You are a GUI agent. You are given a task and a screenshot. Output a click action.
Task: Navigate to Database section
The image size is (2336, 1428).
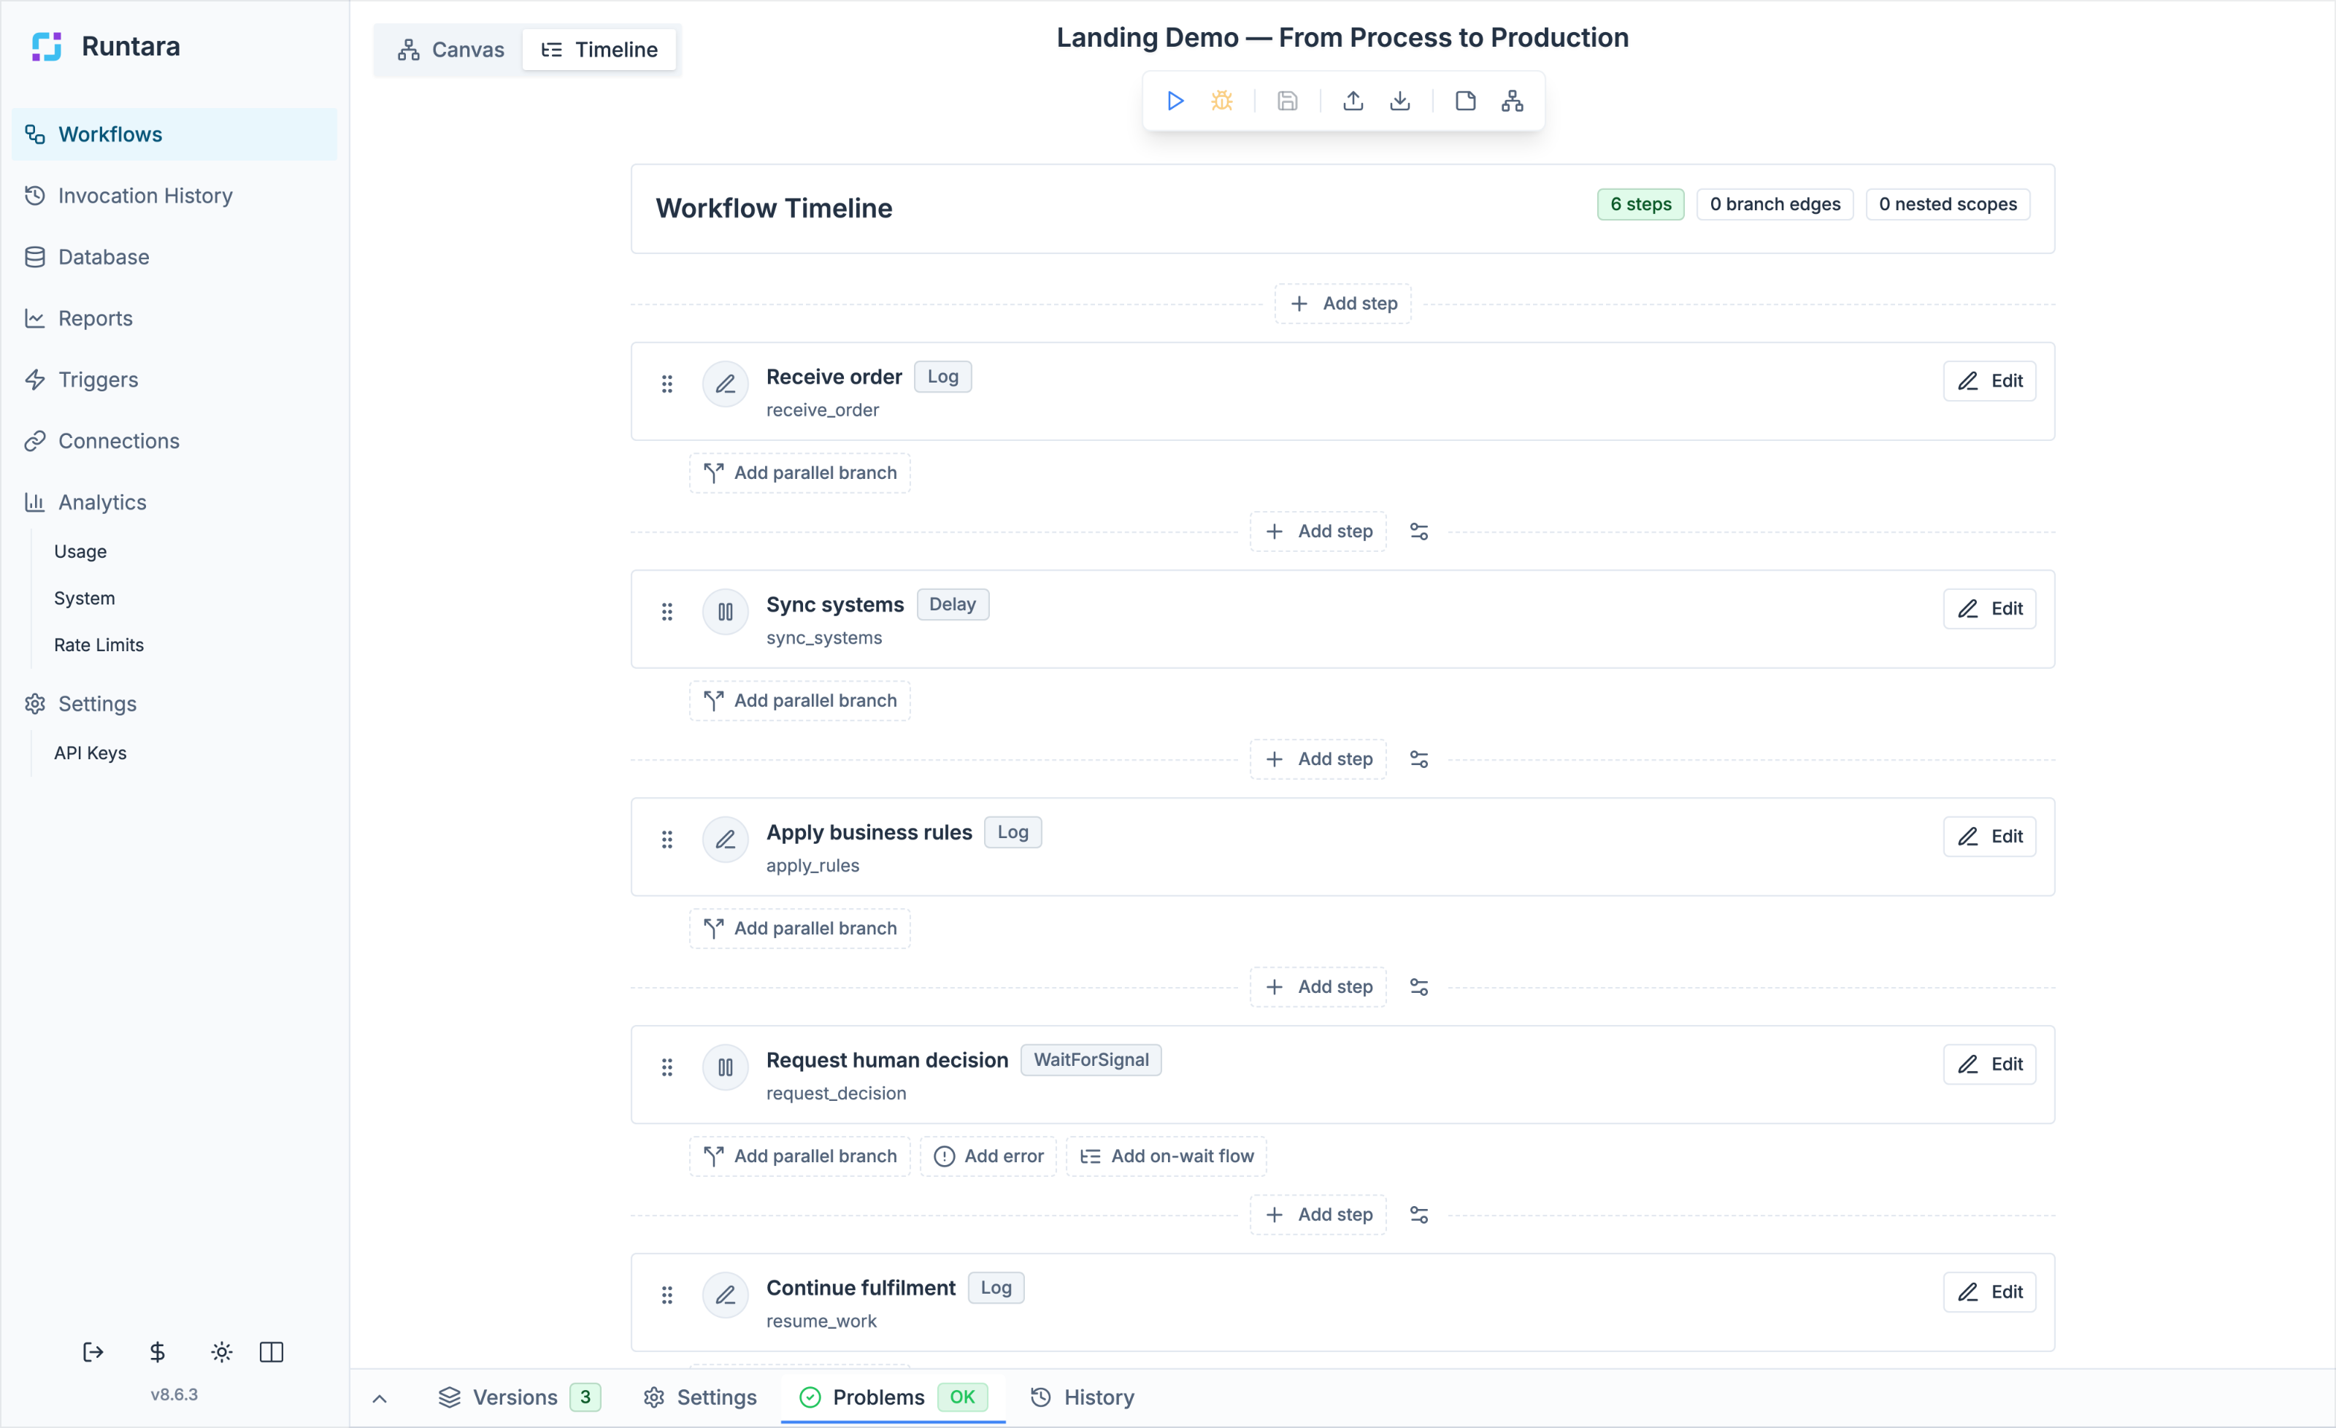(x=174, y=257)
